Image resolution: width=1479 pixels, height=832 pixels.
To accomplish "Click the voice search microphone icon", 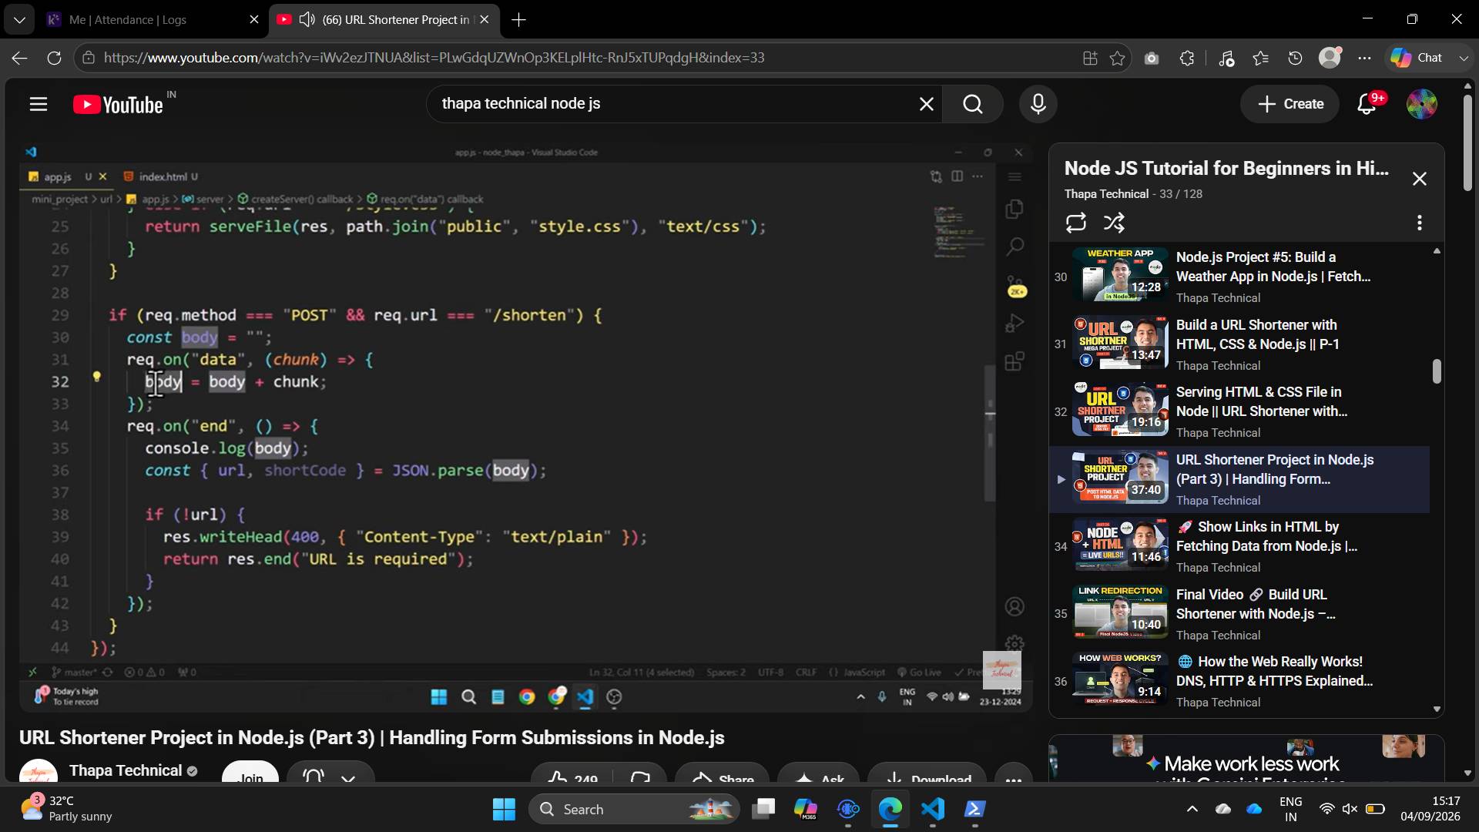I will pos(1038,104).
